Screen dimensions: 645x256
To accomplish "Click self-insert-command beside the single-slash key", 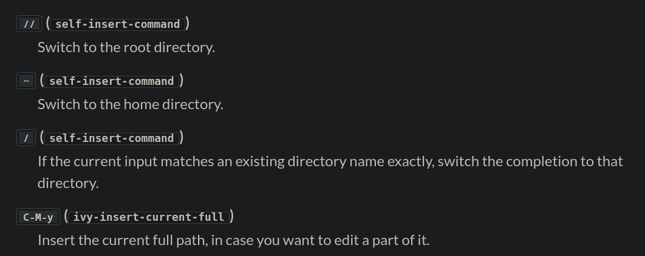I will [112, 138].
